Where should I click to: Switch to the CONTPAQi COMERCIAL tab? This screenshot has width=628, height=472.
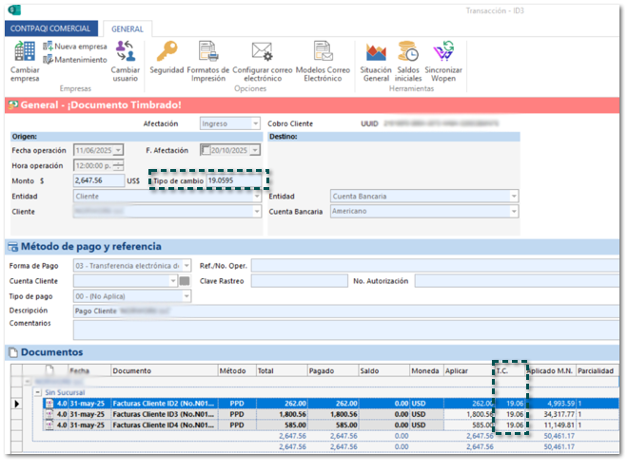[50, 28]
